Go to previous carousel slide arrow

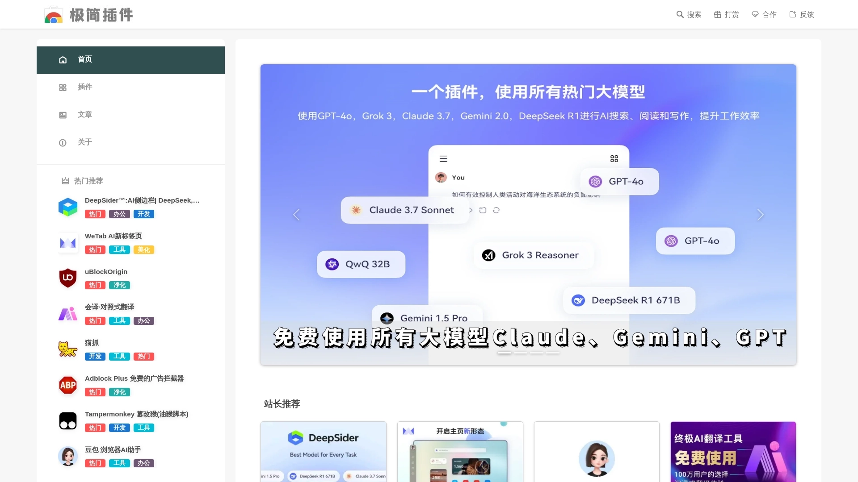tap(296, 215)
